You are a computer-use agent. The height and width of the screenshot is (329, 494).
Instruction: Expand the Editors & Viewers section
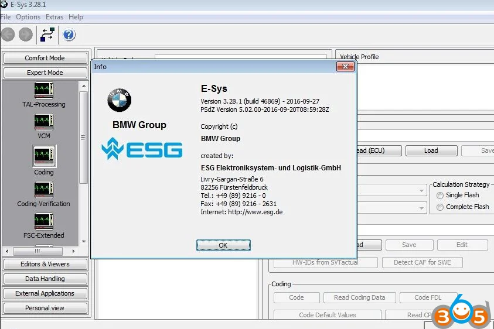pos(45,264)
